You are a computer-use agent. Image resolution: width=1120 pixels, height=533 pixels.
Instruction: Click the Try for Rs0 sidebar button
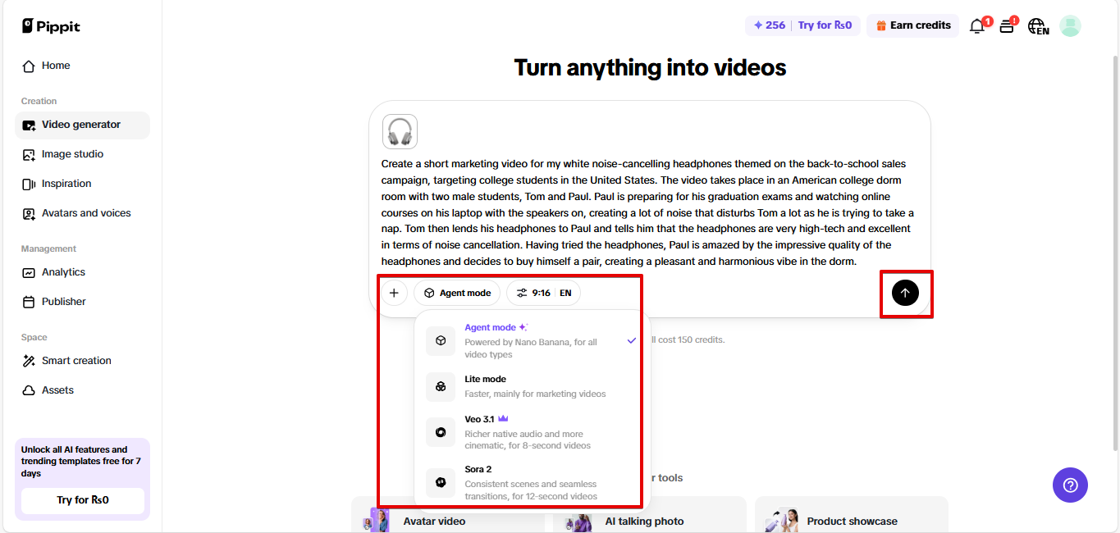click(82, 500)
